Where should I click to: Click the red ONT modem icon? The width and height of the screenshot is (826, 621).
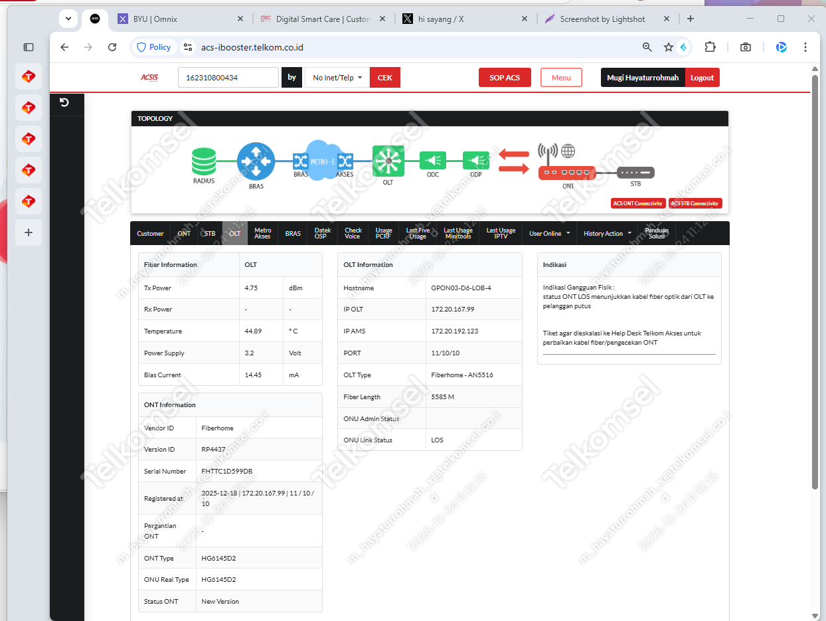click(x=568, y=173)
